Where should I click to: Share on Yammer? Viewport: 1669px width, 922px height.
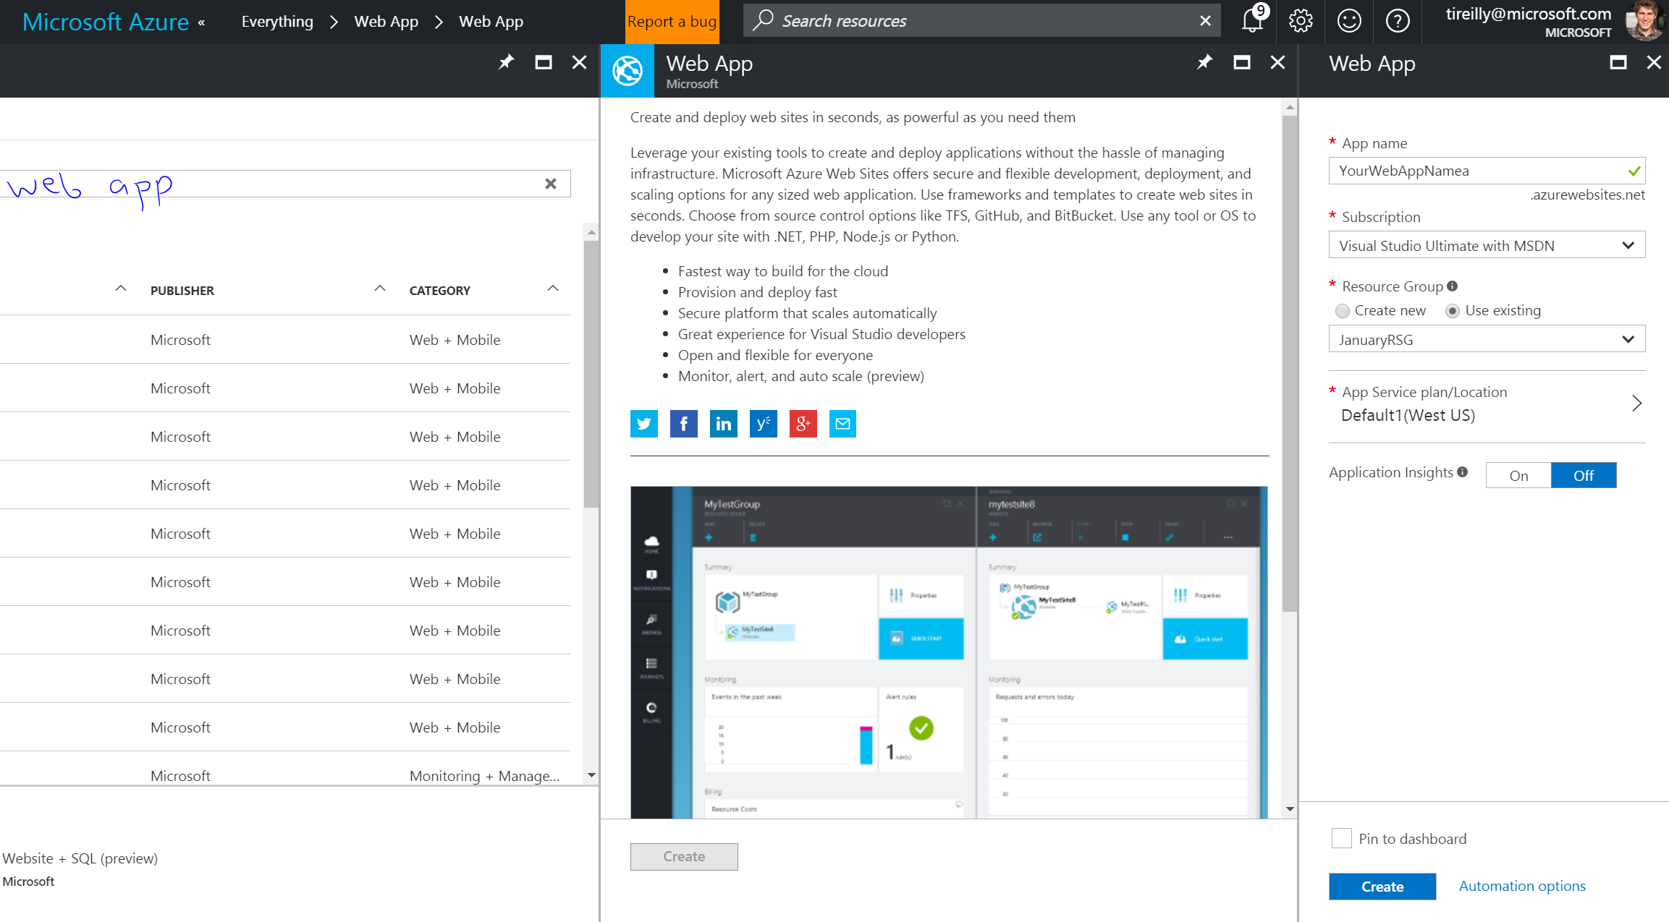click(x=764, y=424)
